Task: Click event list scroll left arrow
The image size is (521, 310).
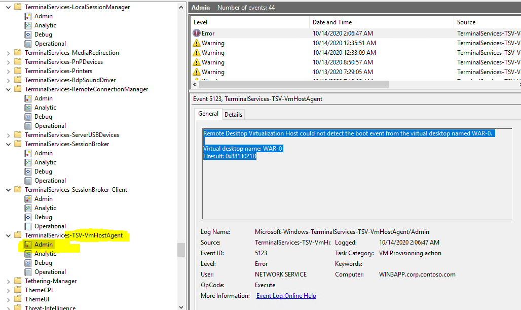Action: [x=195, y=85]
